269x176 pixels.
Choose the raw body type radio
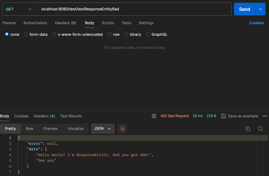point(109,34)
